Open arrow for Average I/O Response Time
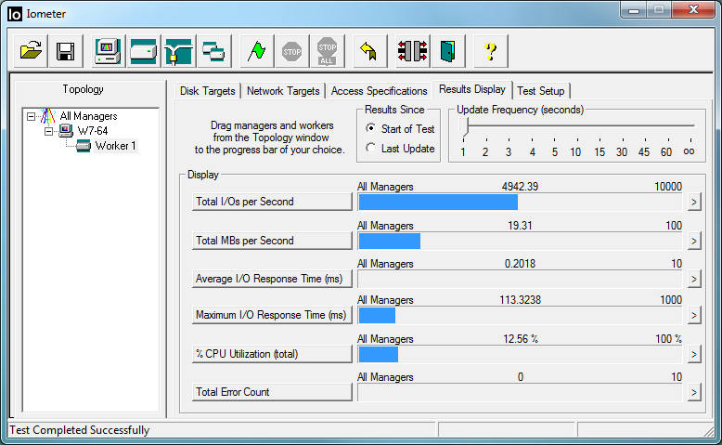 click(694, 279)
